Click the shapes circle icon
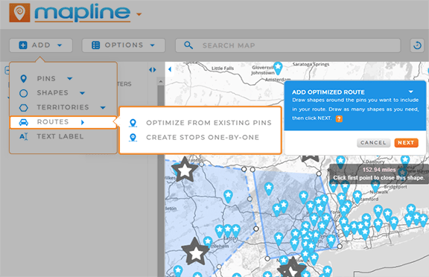The width and height of the screenshot is (429, 277). coord(24,93)
